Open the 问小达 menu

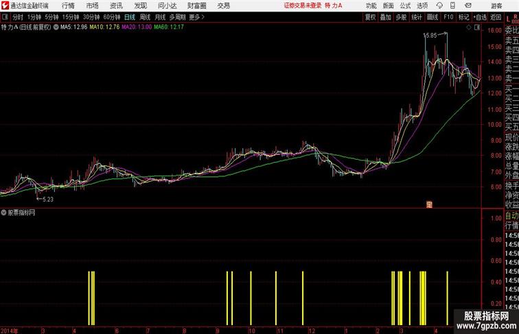pyautogui.click(x=167, y=5)
